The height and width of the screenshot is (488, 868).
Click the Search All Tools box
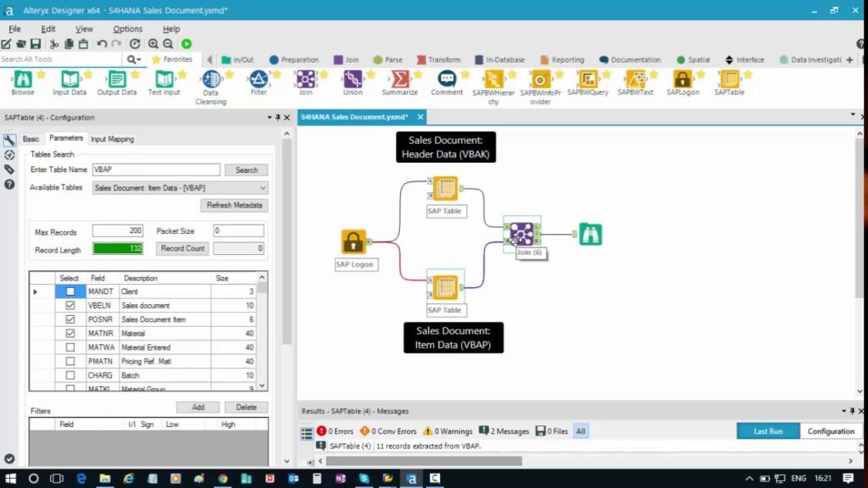61,59
